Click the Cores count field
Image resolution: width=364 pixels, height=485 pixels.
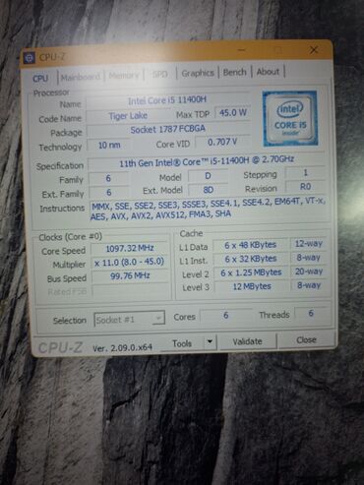(x=226, y=315)
